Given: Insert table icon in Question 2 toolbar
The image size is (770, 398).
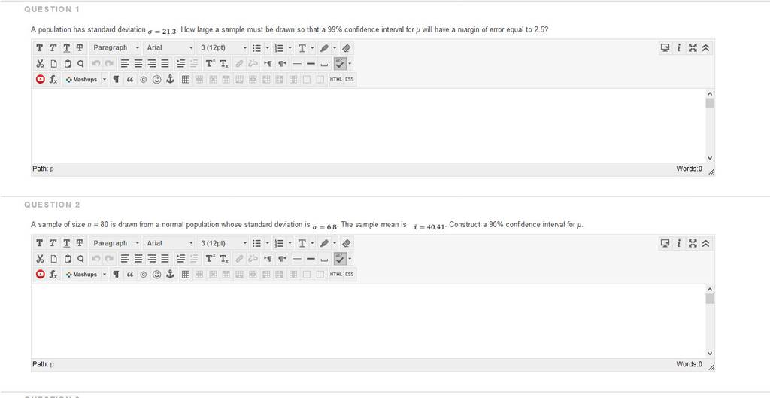Looking at the screenshot, I should pyautogui.click(x=186, y=275).
